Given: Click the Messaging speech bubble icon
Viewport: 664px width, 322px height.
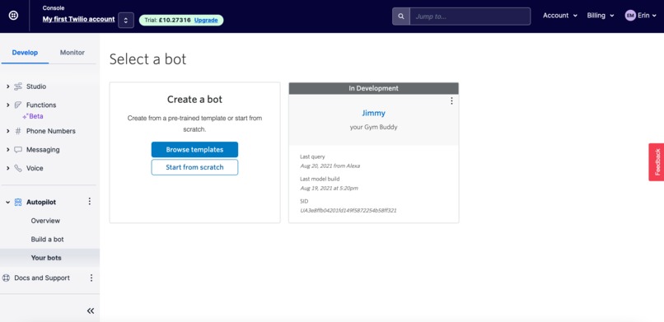Looking at the screenshot, I should point(18,150).
